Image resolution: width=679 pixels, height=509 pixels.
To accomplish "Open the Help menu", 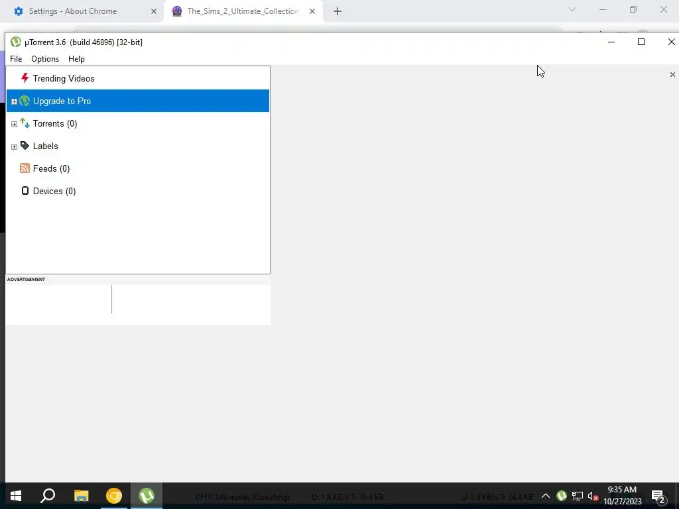I will pos(77,59).
